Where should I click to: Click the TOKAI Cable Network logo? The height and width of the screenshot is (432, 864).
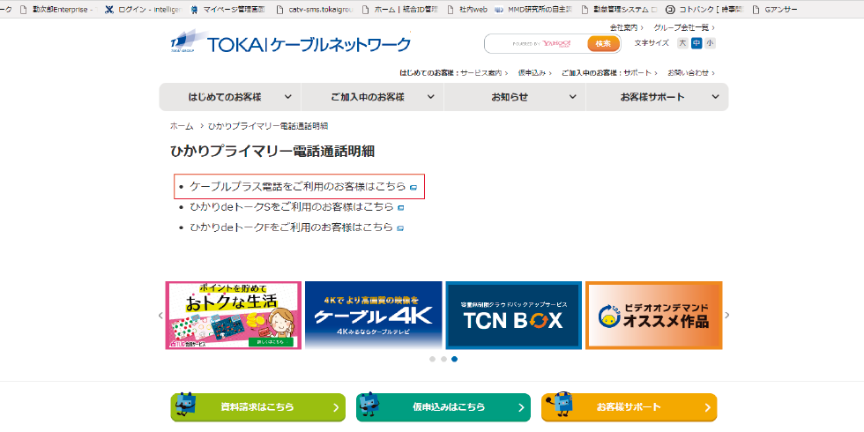point(290,42)
